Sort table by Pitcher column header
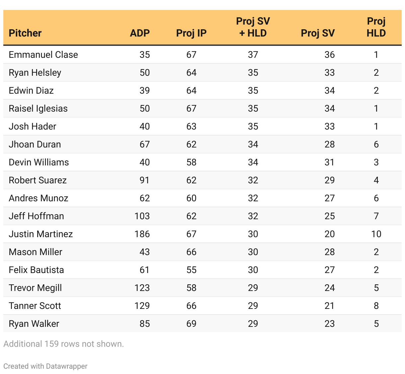This screenshot has width=405, height=374. click(x=25, y=33)
